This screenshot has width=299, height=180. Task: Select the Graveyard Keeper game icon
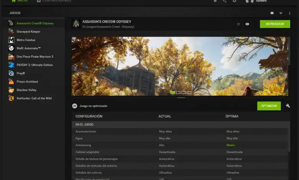(11, 31)
